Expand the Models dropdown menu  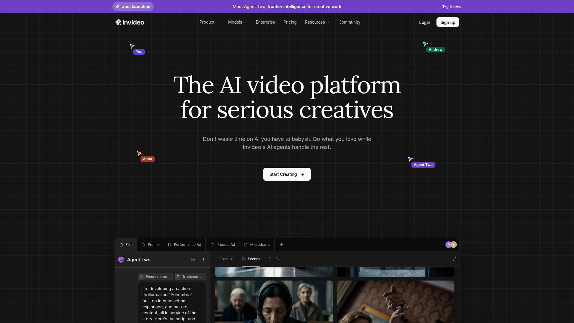pos(238,22)
